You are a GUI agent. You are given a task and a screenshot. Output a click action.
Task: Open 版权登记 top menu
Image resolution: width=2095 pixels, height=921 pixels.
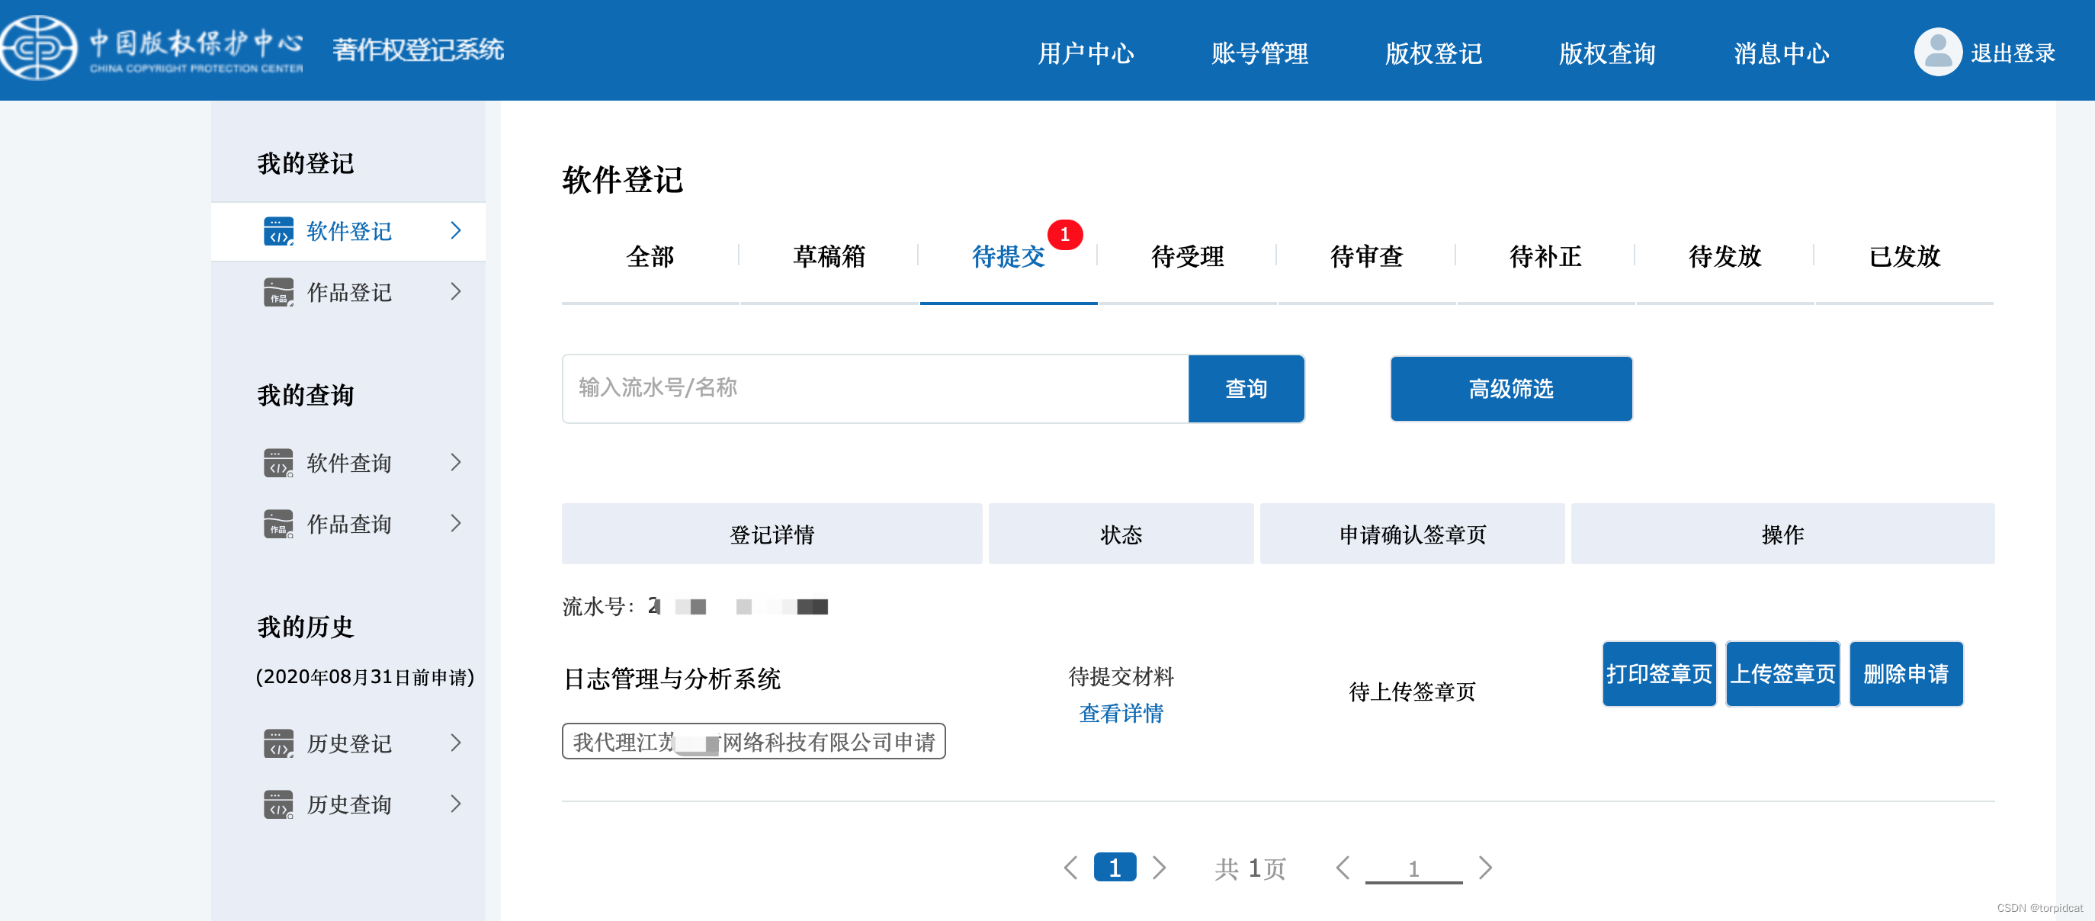click(1433, 53)
